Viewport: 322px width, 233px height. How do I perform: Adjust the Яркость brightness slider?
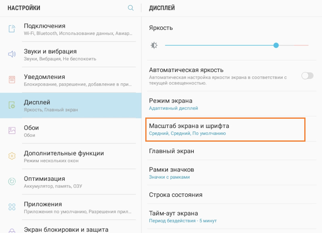(x=276, y=45)
